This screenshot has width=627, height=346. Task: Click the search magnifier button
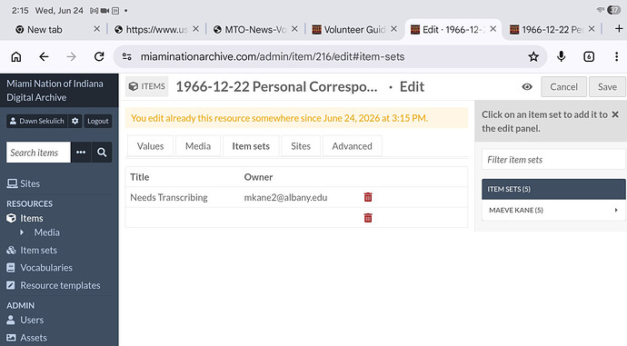pyautogui.click(x=102, y=153)
